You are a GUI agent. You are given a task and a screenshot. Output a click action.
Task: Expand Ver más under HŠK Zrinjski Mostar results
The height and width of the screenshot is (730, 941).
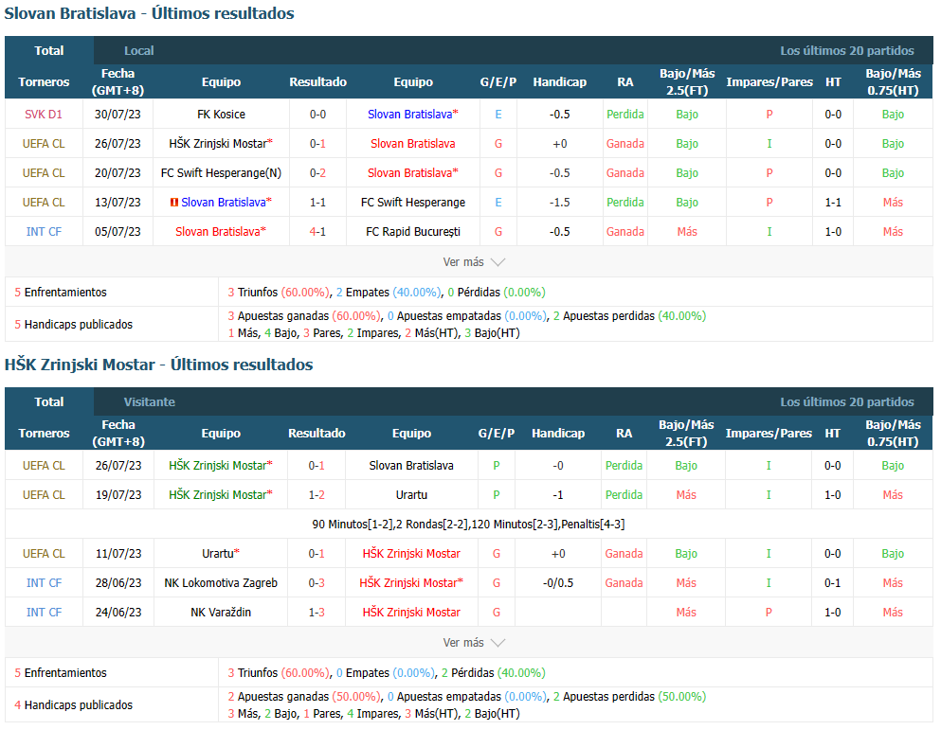(x=474, y=643)
